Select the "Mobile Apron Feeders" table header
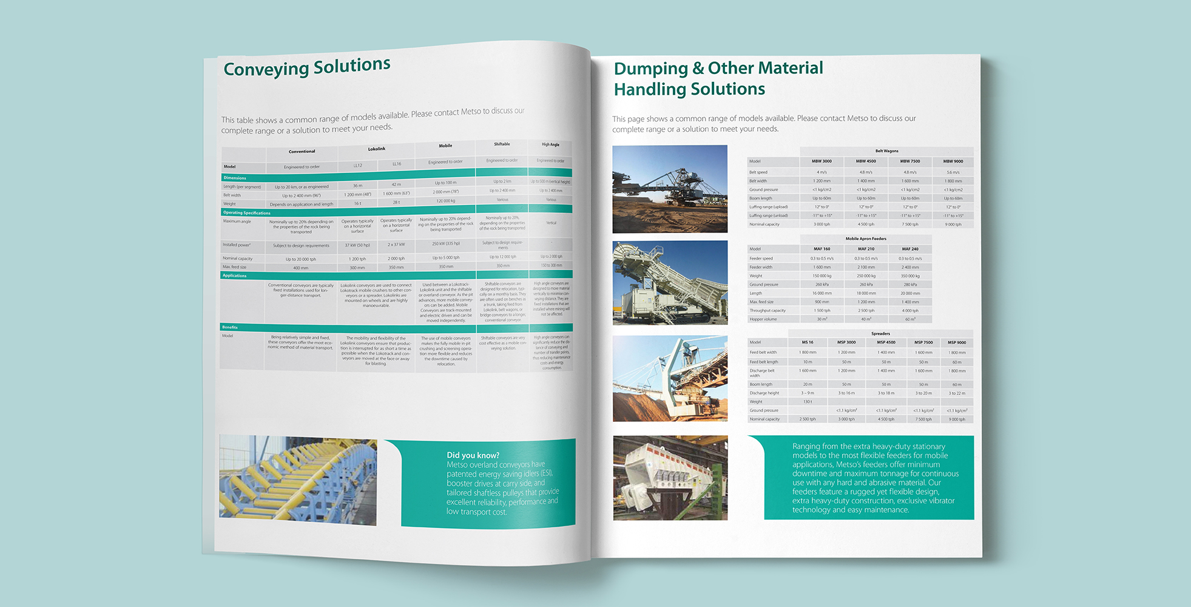 [x=866, y=239]
